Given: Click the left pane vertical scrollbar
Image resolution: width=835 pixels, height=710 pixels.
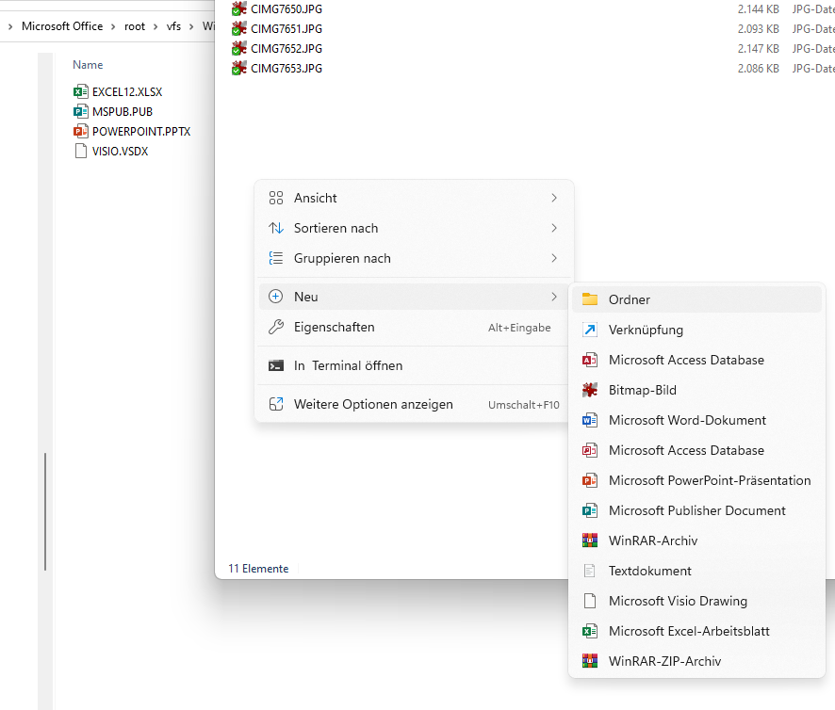Looking at the screenshot, I should tap(45, 511).
